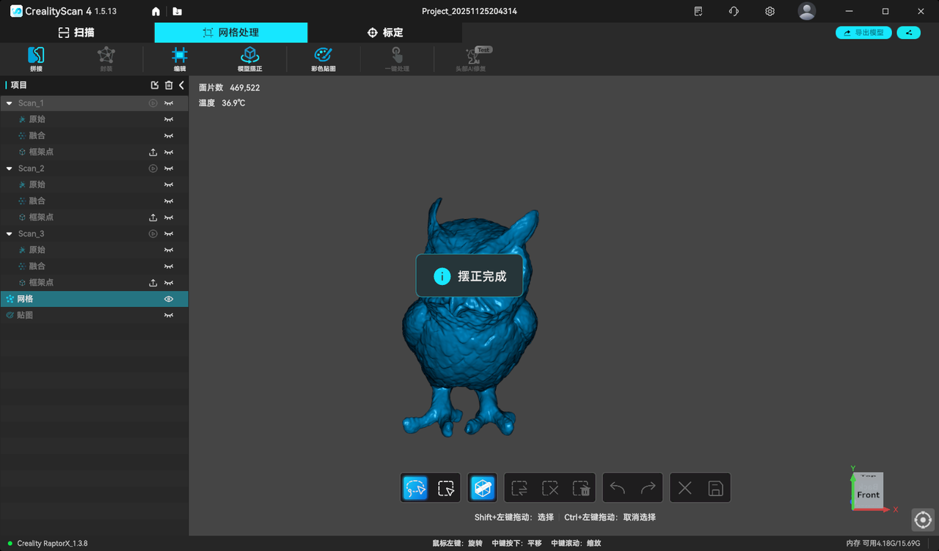Switch to the 扫描 scan tab
The width and height of the screenshot is (939, 551).
pos(76,33)
